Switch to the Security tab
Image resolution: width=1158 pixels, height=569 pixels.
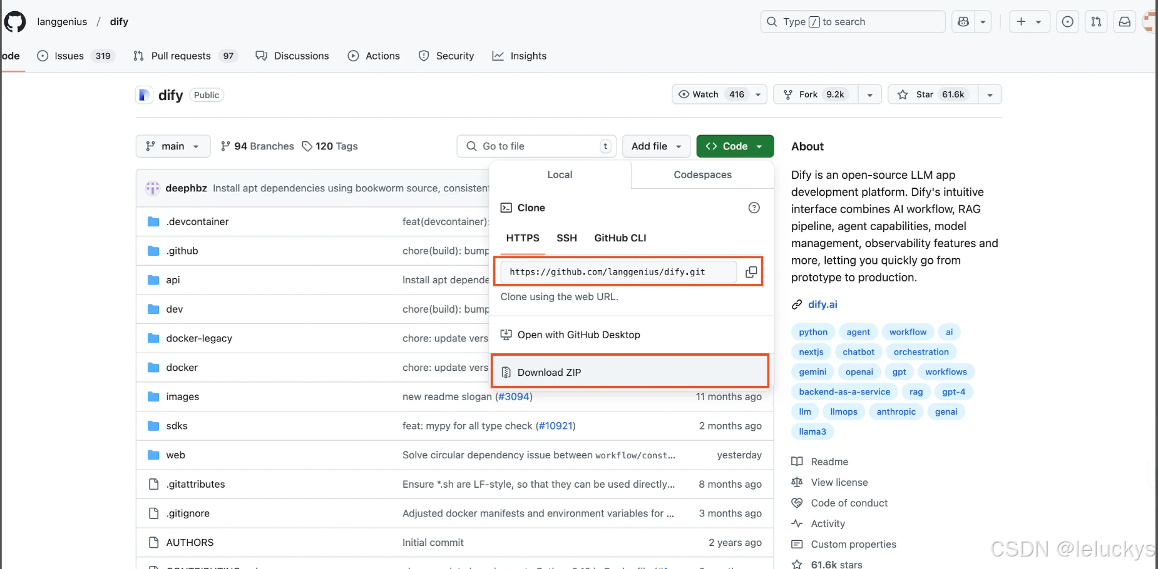click(446, 56)
